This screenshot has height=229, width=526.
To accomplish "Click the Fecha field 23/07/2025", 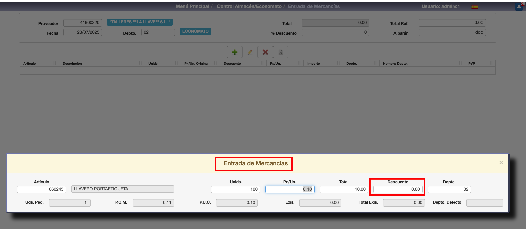I will point(83,32).
